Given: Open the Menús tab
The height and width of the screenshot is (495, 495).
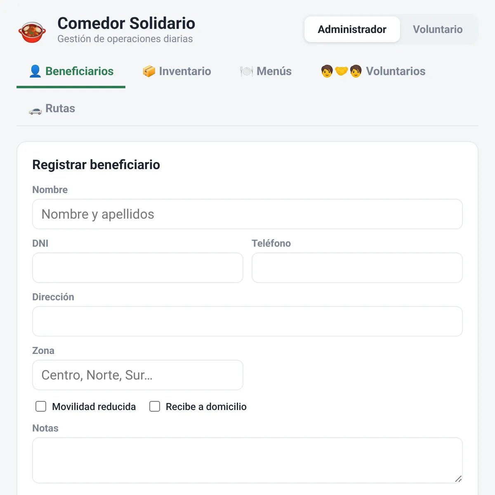Looking at the screenshot, I should (x=266, y=71).
